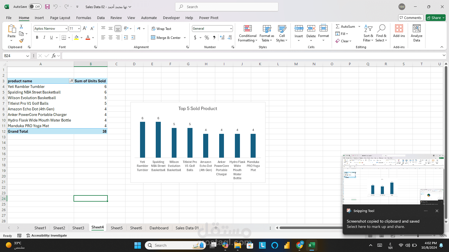
Task: Toggle Middle Align vertical alignment
Action: point(111,29)
